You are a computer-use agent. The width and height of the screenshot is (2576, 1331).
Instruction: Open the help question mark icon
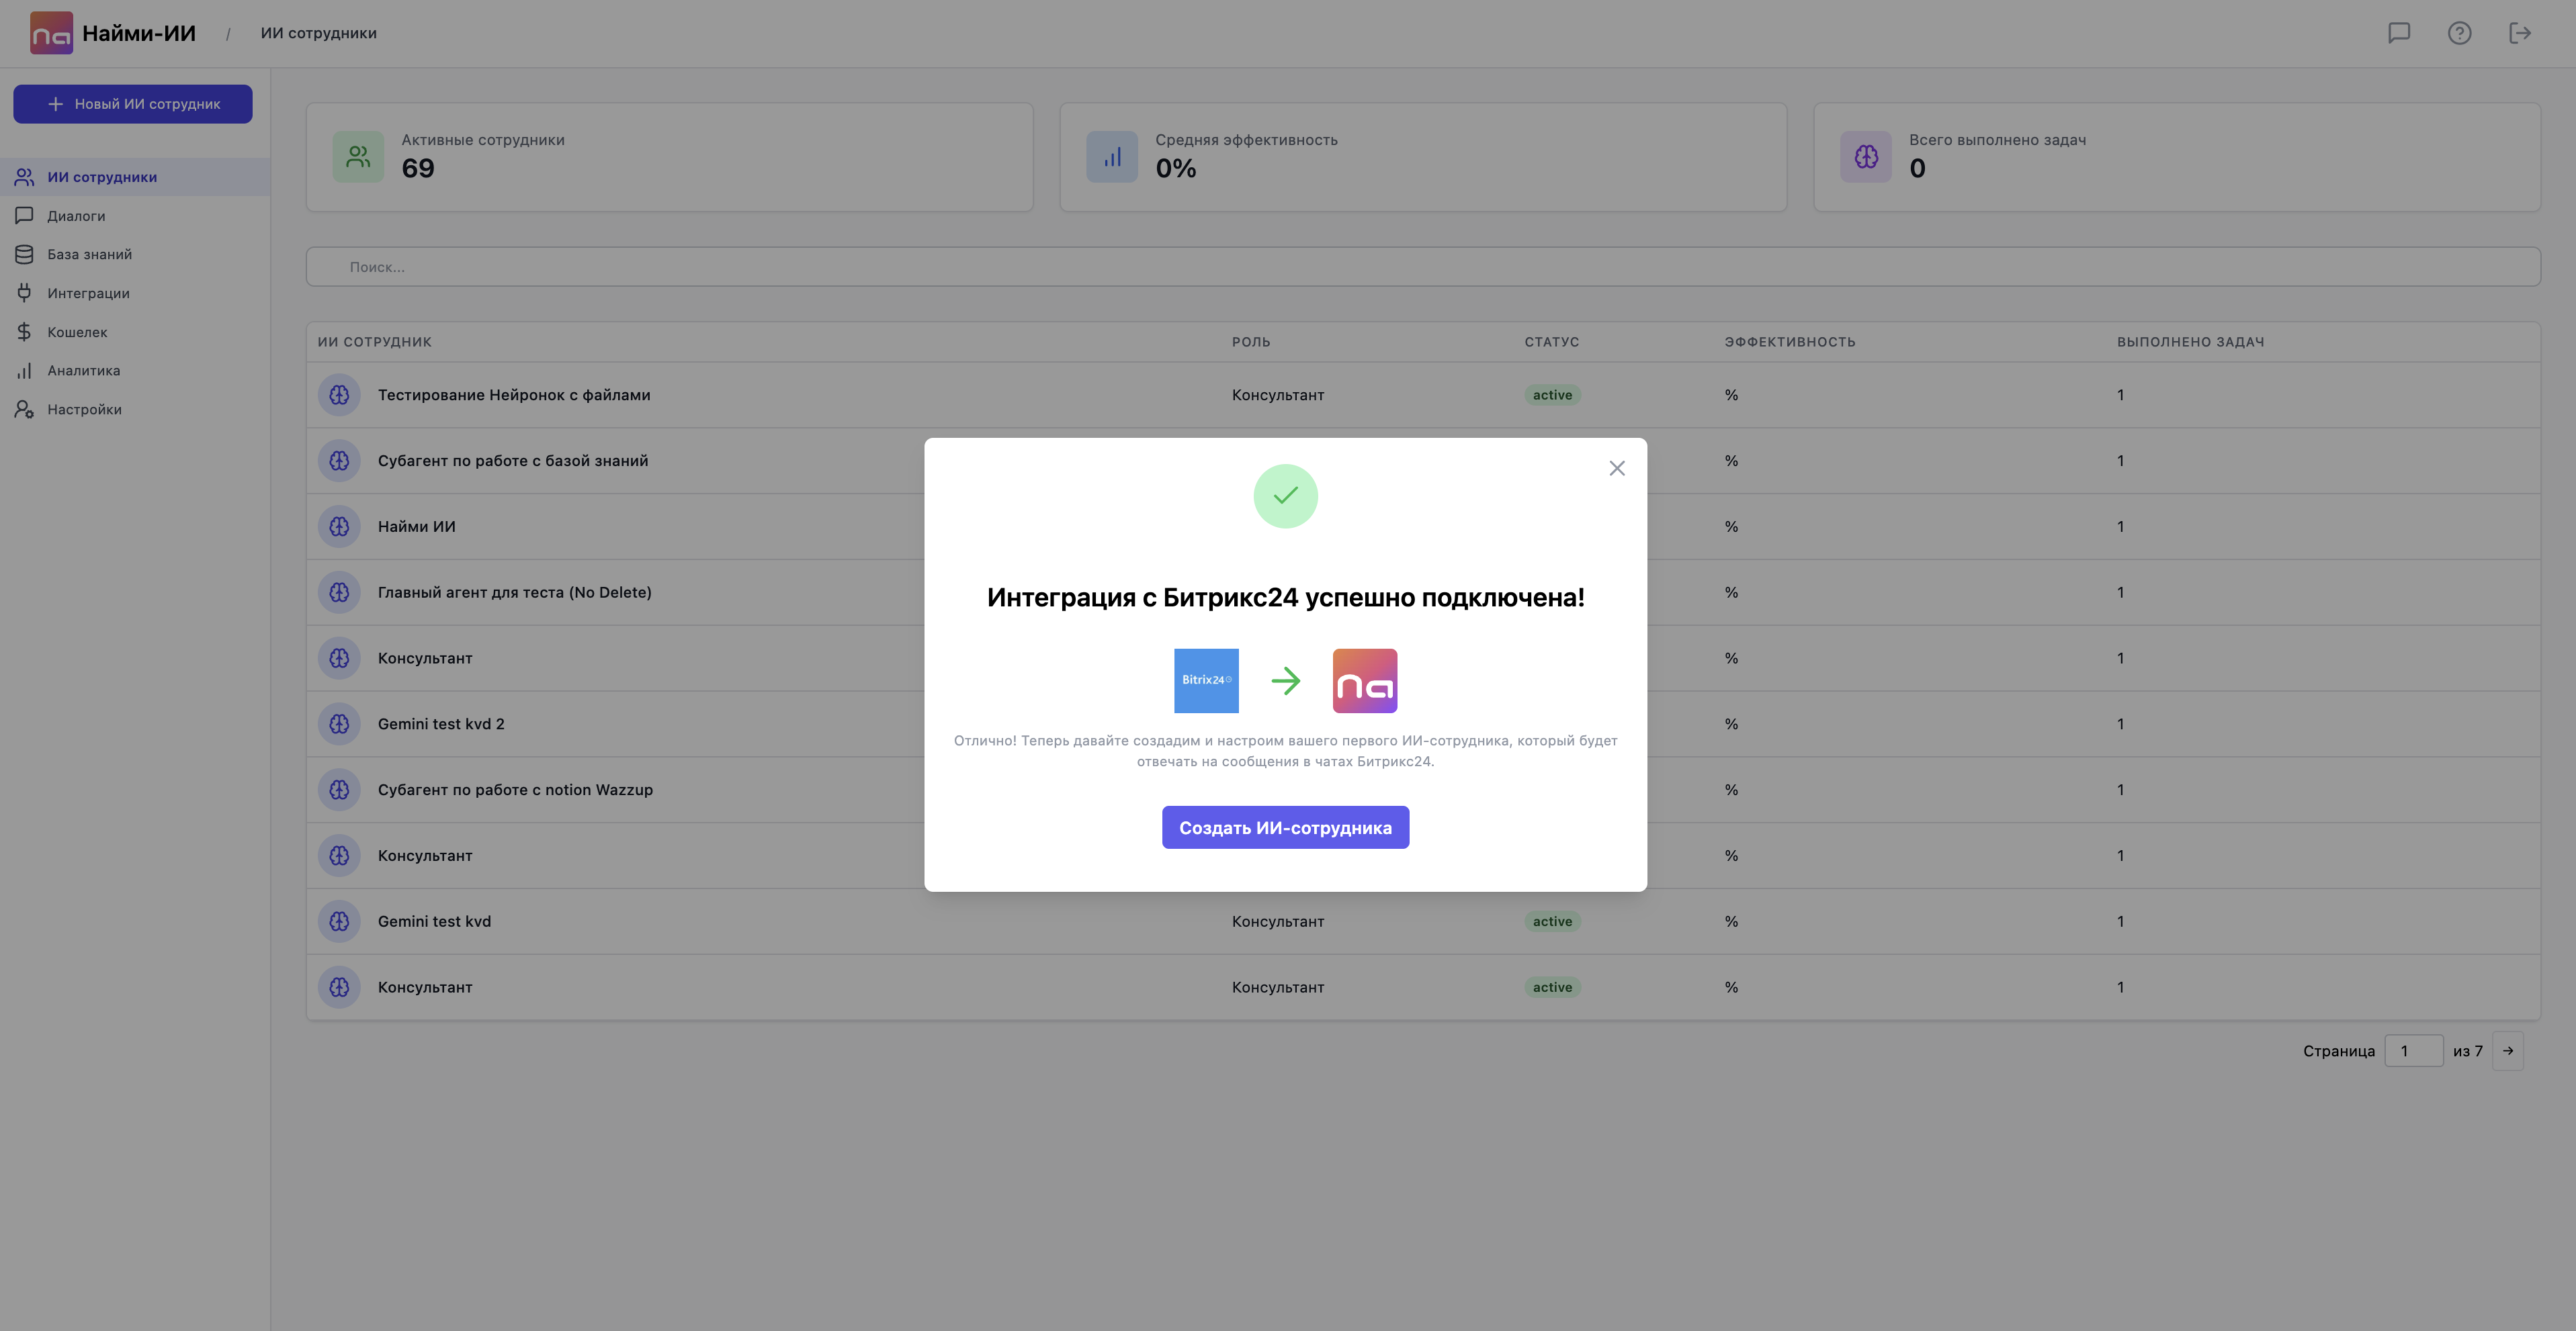tap(2459, 33)
